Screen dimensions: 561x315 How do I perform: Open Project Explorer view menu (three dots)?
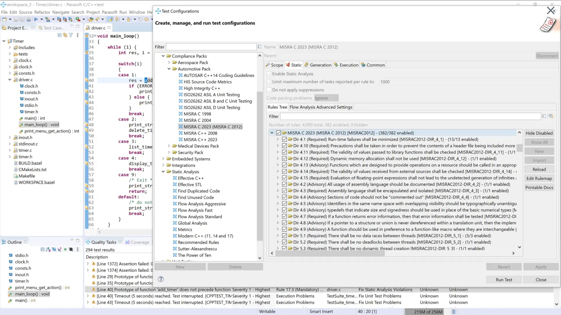point(78,35)
